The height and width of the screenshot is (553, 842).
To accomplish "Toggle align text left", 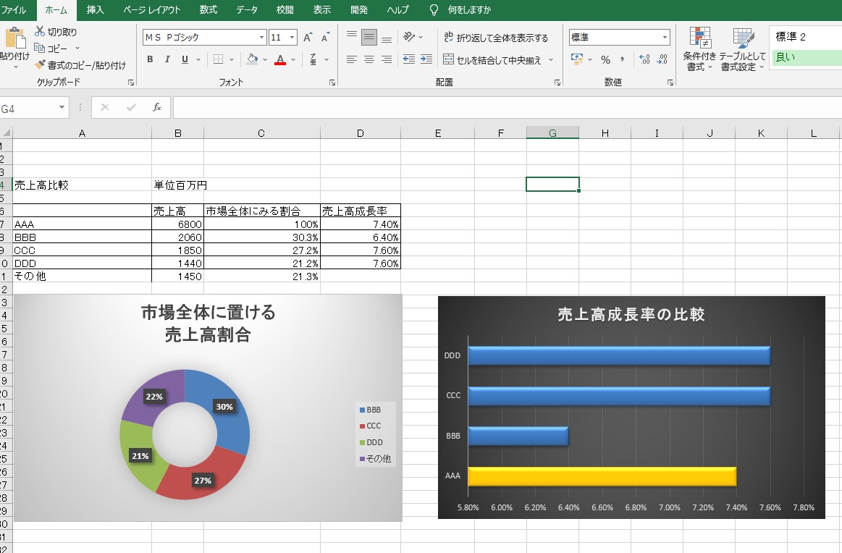I will 352,59.
